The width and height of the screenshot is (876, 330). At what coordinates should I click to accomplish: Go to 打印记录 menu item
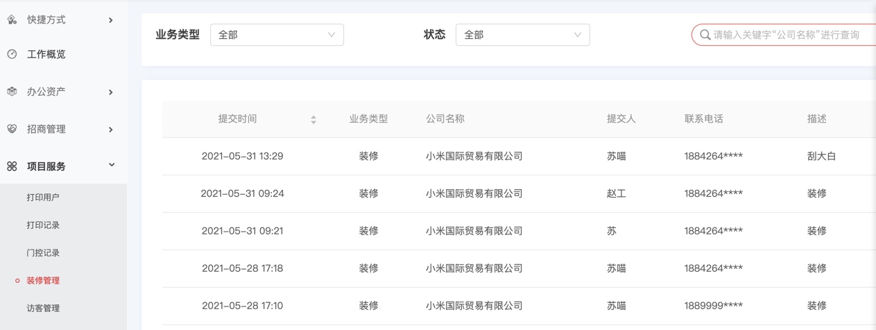point(43,225)
